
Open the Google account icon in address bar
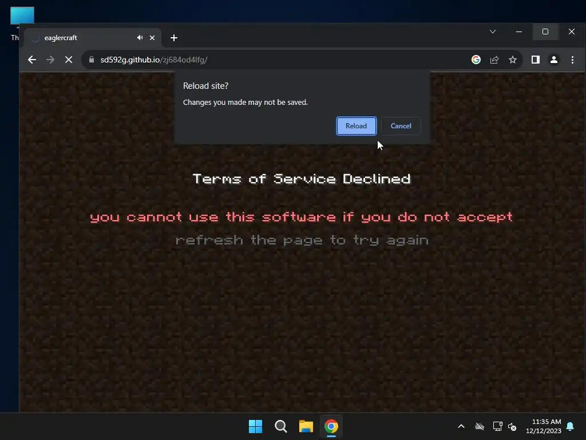pyautogui.click(x=476, y=60)
